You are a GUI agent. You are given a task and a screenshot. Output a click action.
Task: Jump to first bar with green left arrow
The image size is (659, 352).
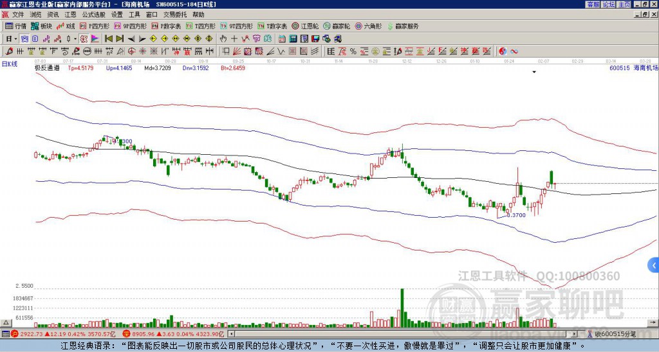[x=109, y=39]
